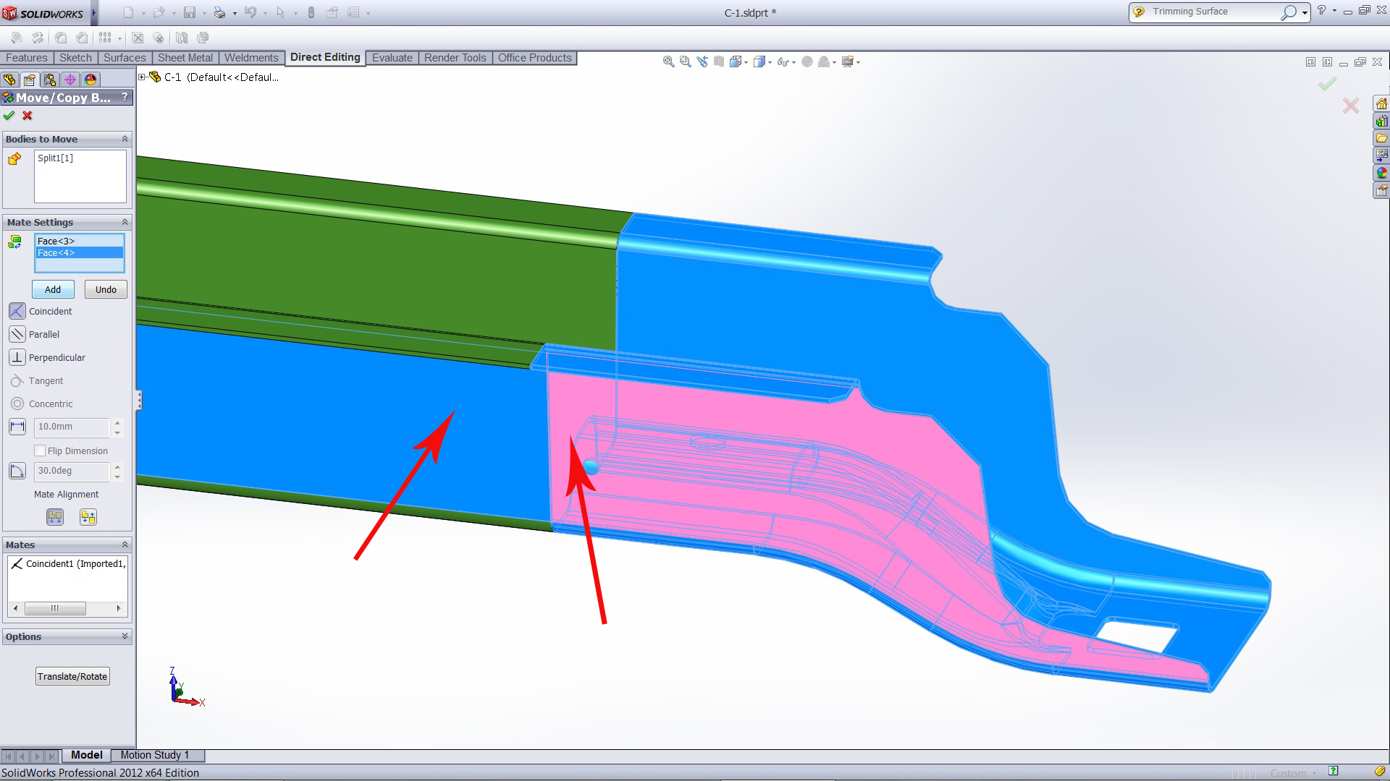
Task: Select the Parallel mate icon
Action: tap(17, 334)
